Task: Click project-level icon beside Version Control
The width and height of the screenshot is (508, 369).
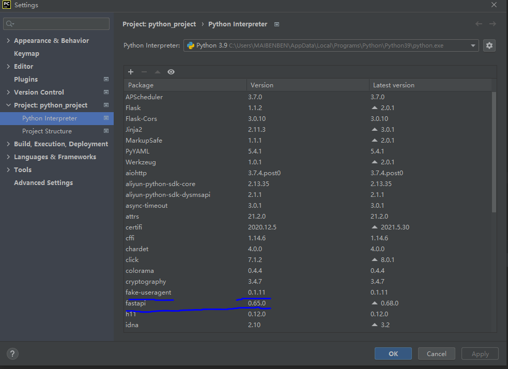Action: point(106,92)
